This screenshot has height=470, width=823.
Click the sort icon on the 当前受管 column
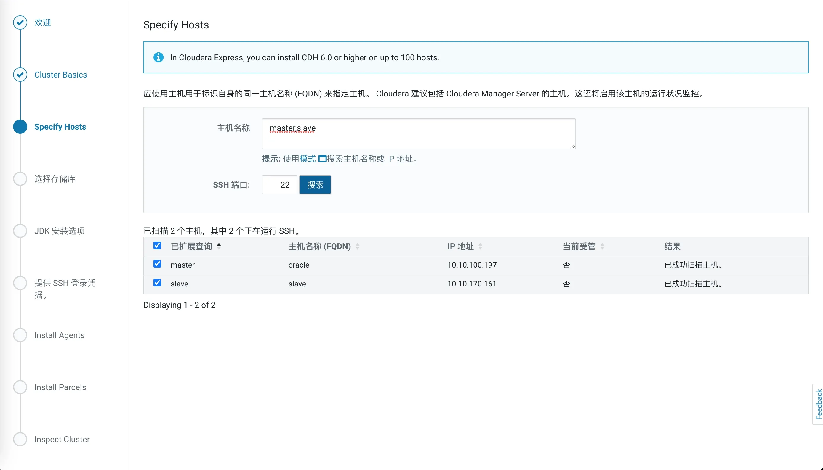pyautogui.click(x=602, y=246)
